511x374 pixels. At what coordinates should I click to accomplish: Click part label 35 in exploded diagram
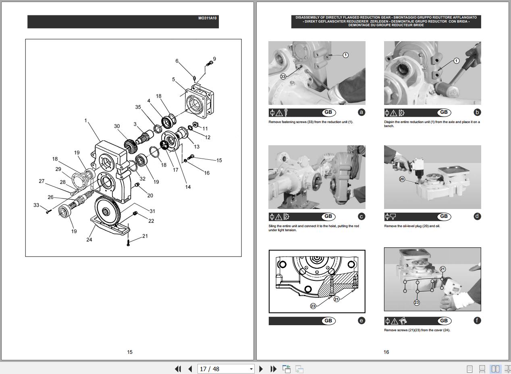[138, 107]
